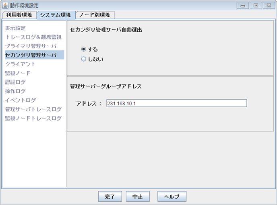Viewport: 277px width, 205px height.
Task: Minimize the 動作環境設定 window
Action: (x=243, y=6)
